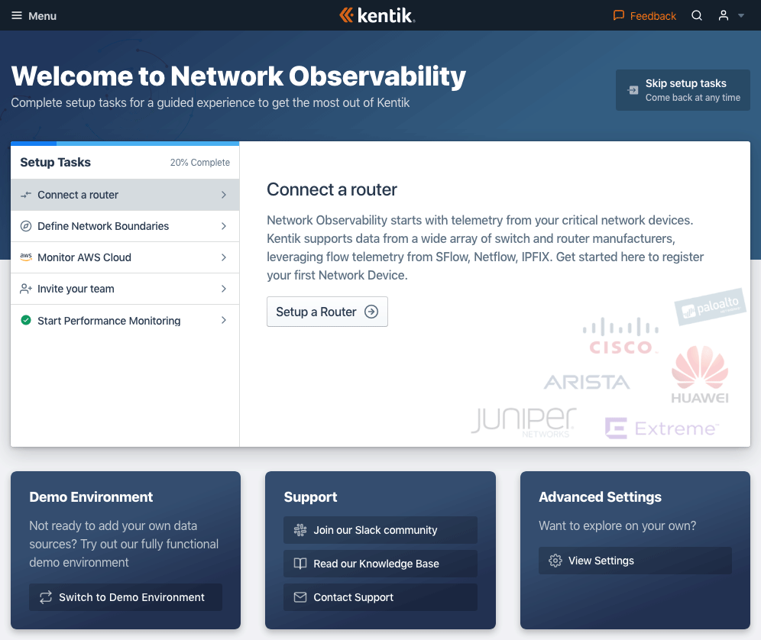The image size is (761, 640).
Task: Click Skip setup tasks button
Action: point(682,90)
